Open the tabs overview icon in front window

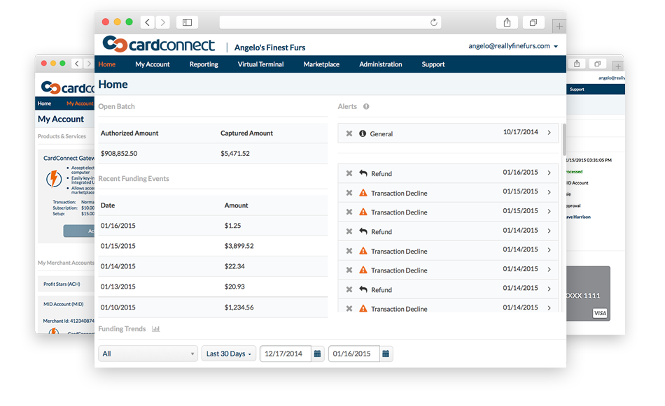point(533,22)
